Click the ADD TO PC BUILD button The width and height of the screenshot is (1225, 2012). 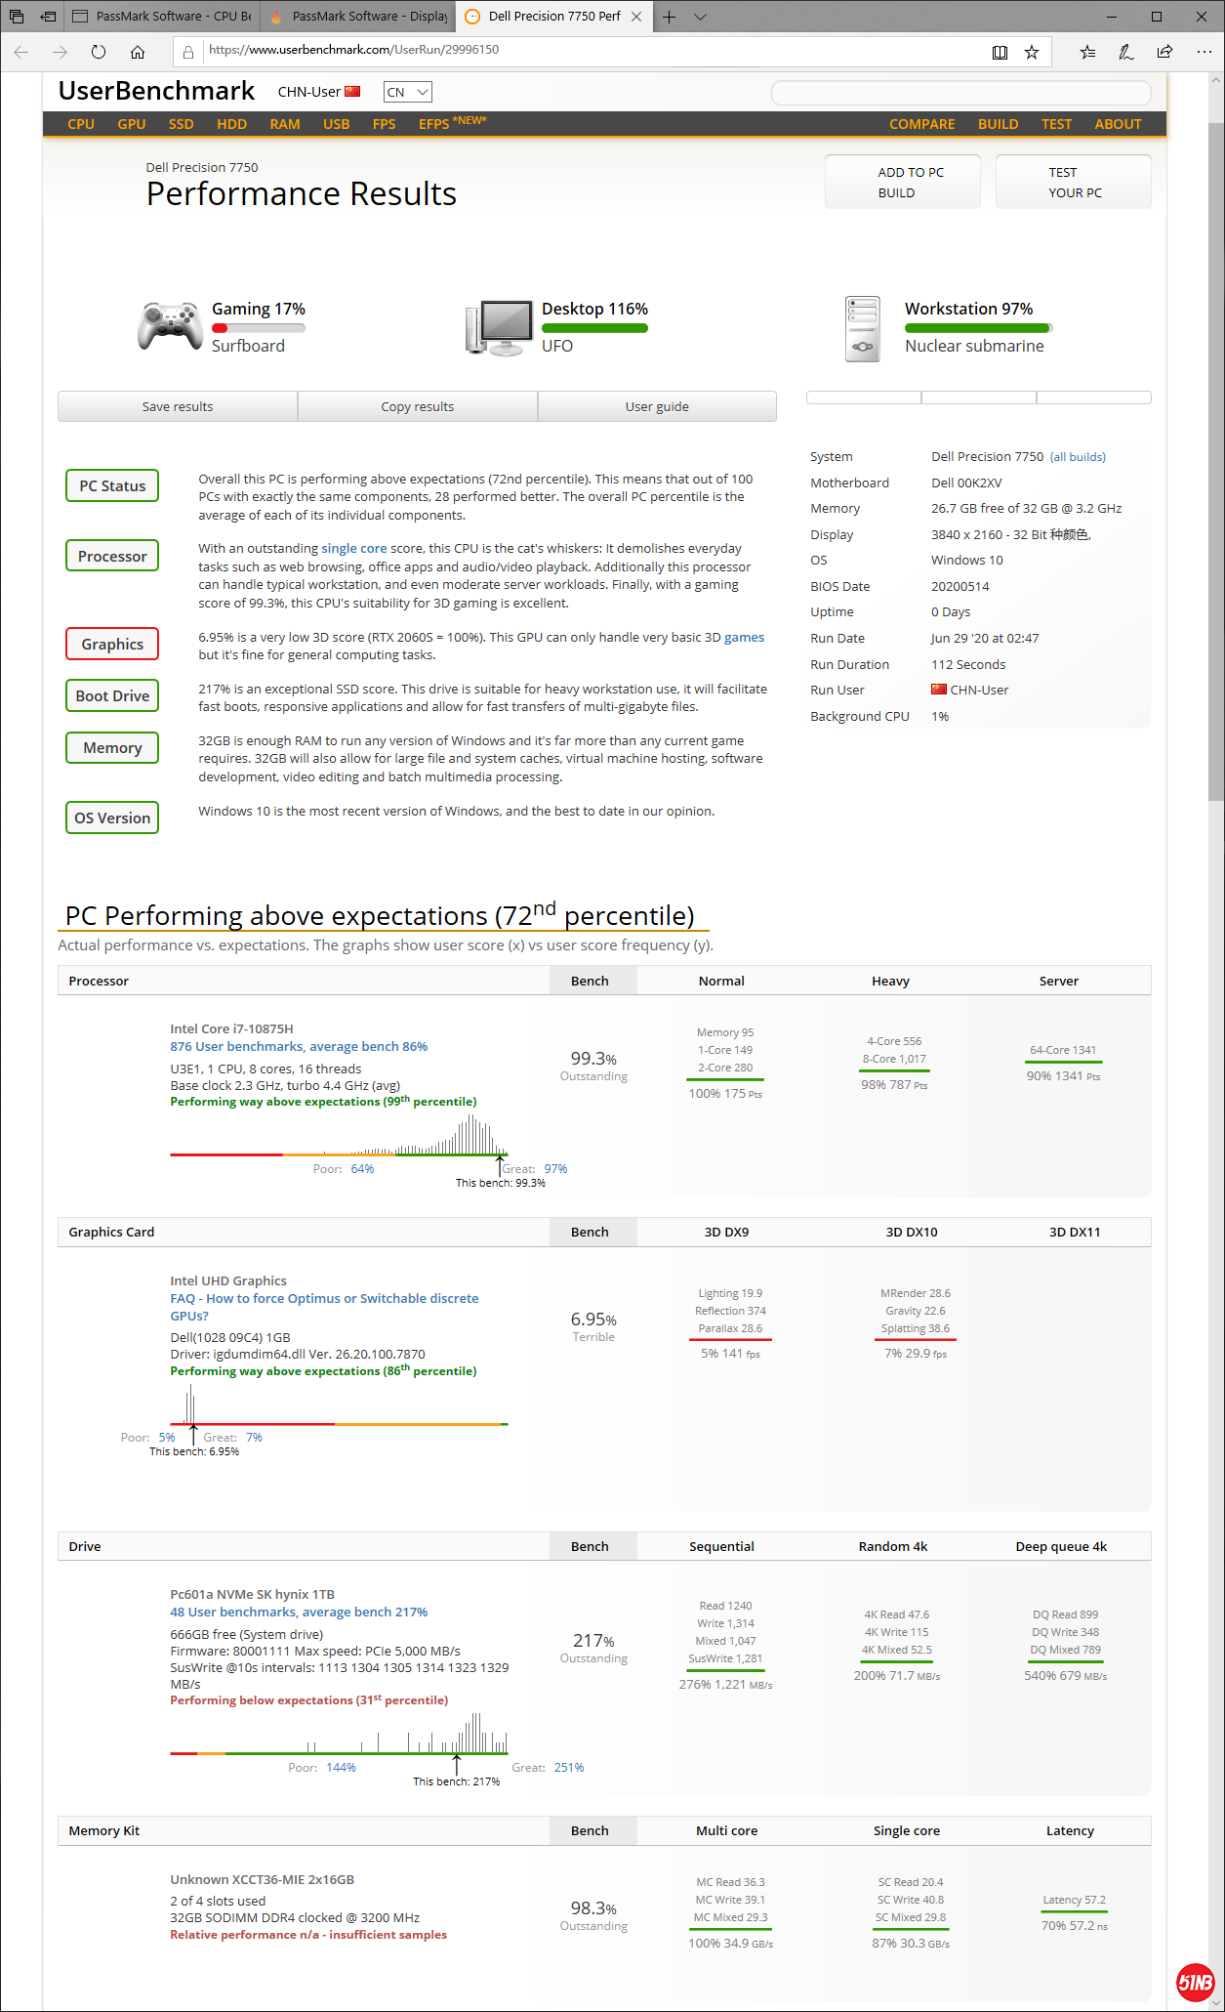[903, 182]
